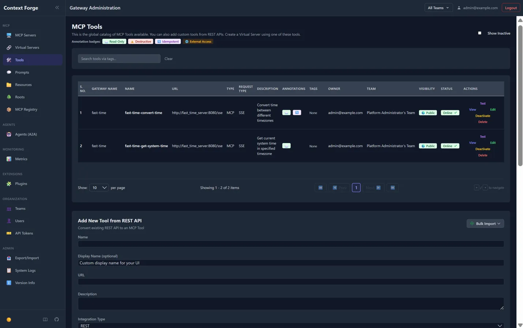Edit the fast-time-get-system-time tool
Viewport: 523px width, 328px height.
coord(493,143)
